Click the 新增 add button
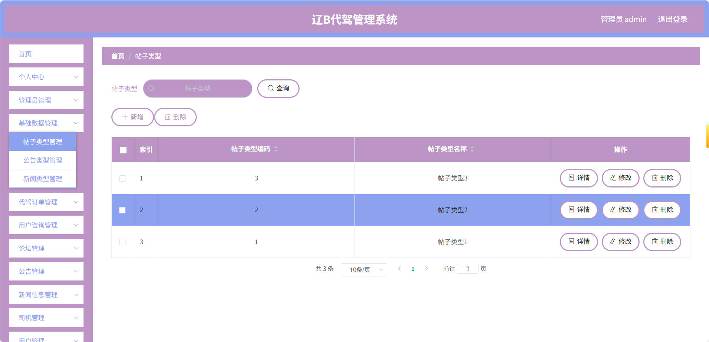The image size is (709, 342). (133, 117)
